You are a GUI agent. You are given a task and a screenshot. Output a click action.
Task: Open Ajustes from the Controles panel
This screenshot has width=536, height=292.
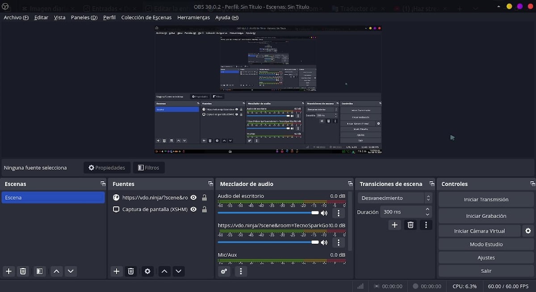tap(486, 258)
